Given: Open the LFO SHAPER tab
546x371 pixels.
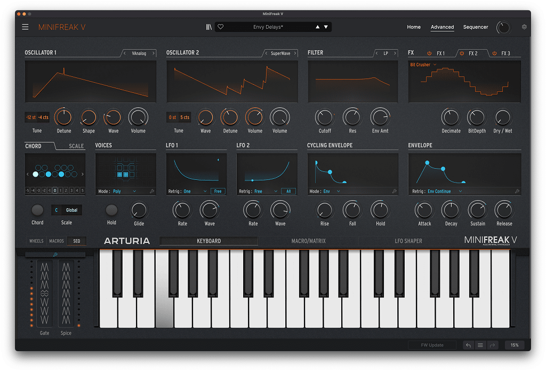Looking at the screenshot, I should [x=408, y=241].
